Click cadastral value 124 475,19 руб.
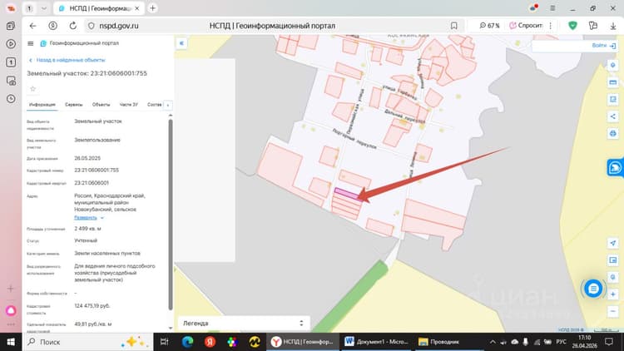 point(92,306)
